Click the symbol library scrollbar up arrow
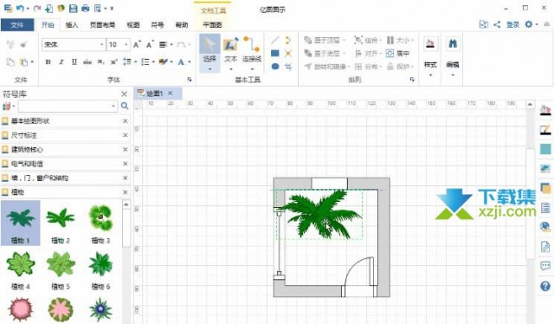Screen dimensions: 554x324 pos(126,204)
